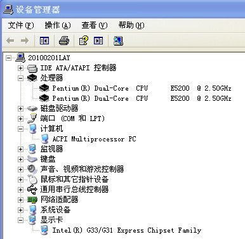Screen dimensions: 245x239
Task: Expand the 鼠标和其它指针设备 node
Action: (x=20, y=179)
